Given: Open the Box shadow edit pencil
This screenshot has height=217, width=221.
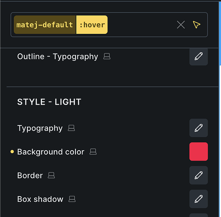Looking at the screenshot, I should coord(198,199).
